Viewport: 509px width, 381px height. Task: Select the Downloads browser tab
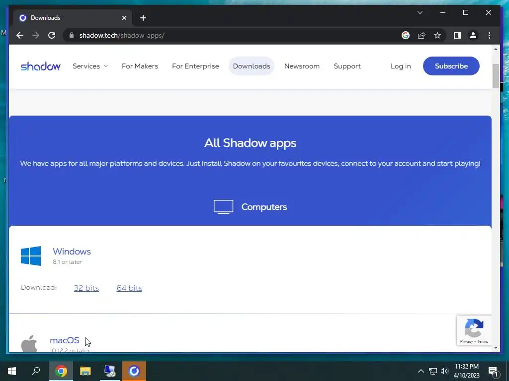(x=73, y=18)
